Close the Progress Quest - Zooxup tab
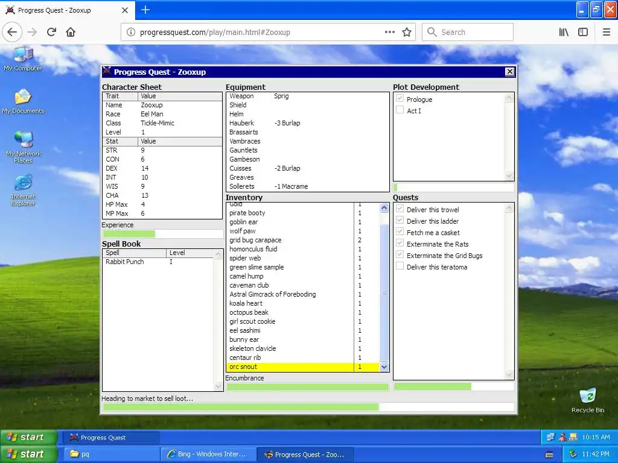 pyautogui.click(x=124, y=10)
